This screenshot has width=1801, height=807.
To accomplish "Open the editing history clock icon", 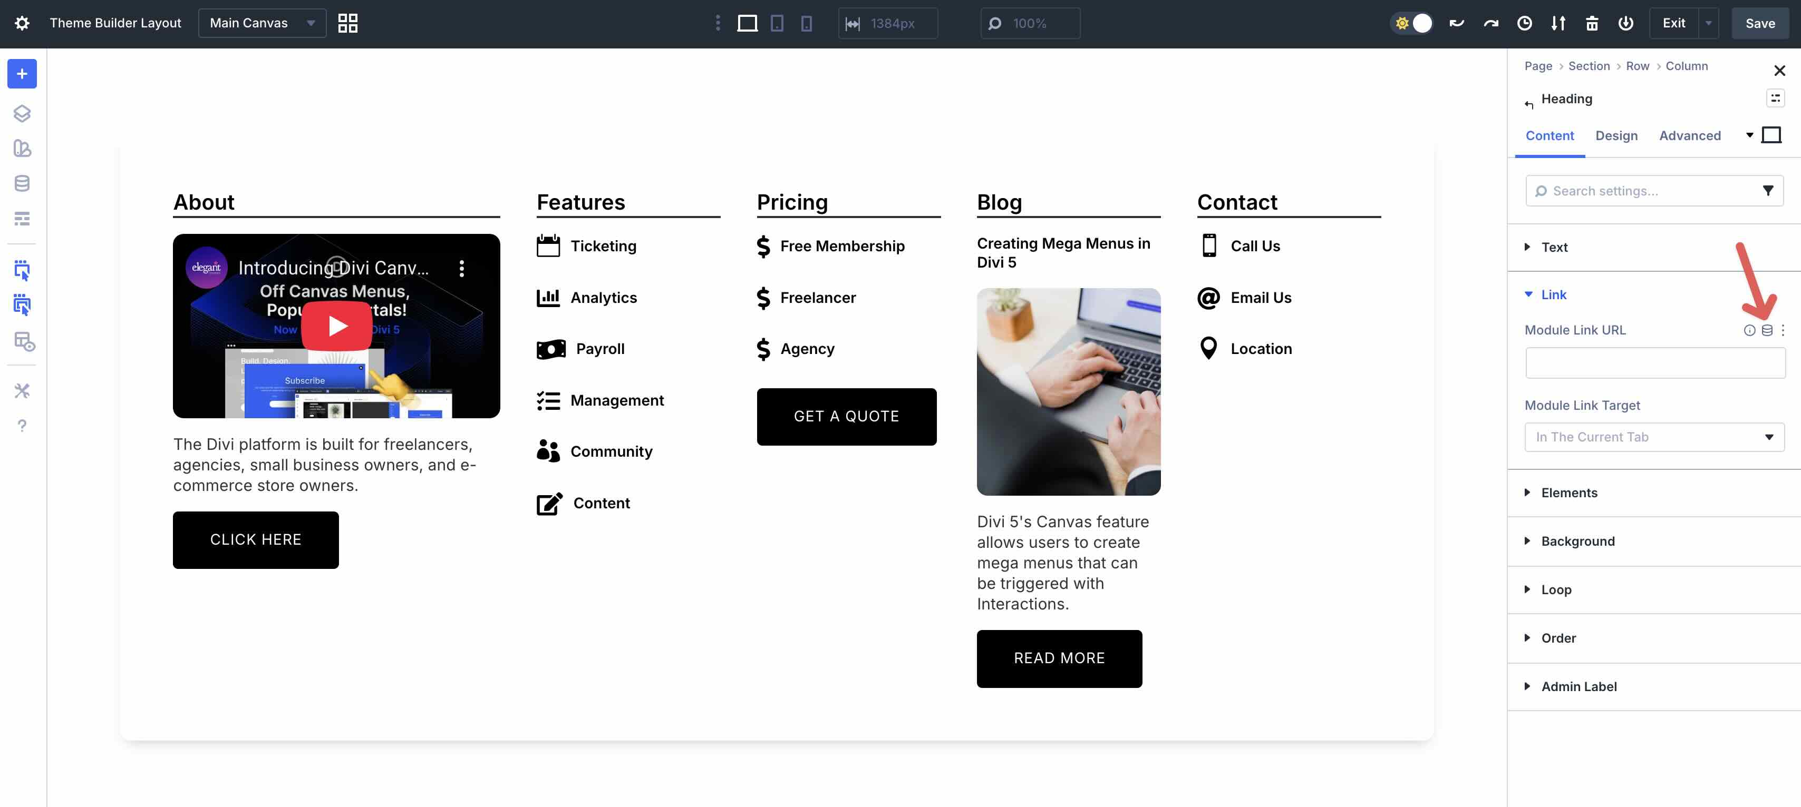I will click(x=1525, y=23).
